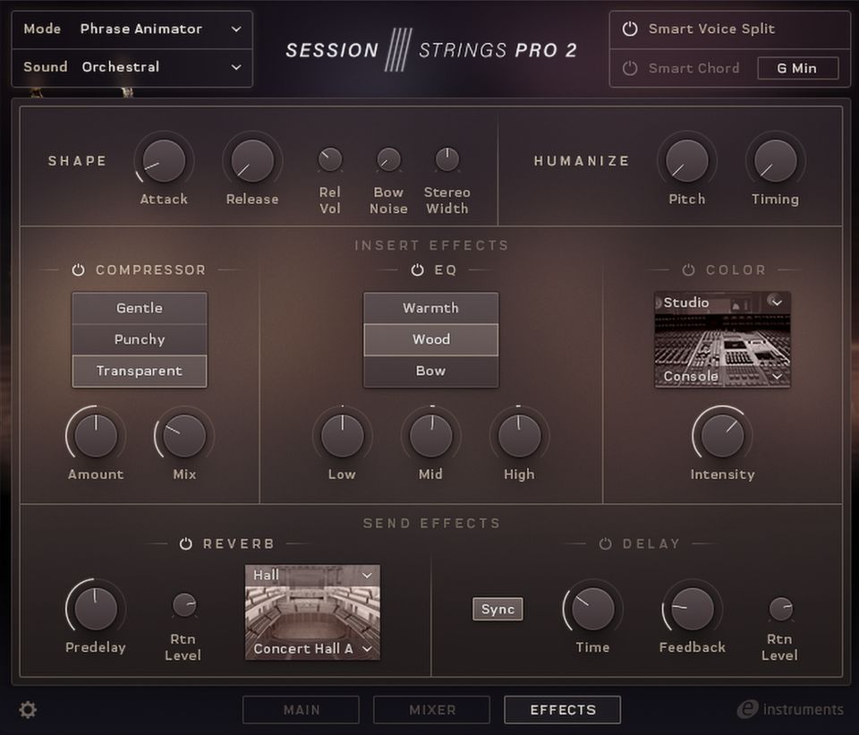Screen dimensions: 859x735
Task: Enable the Delay power icon
Action: [x=605, y=544]
